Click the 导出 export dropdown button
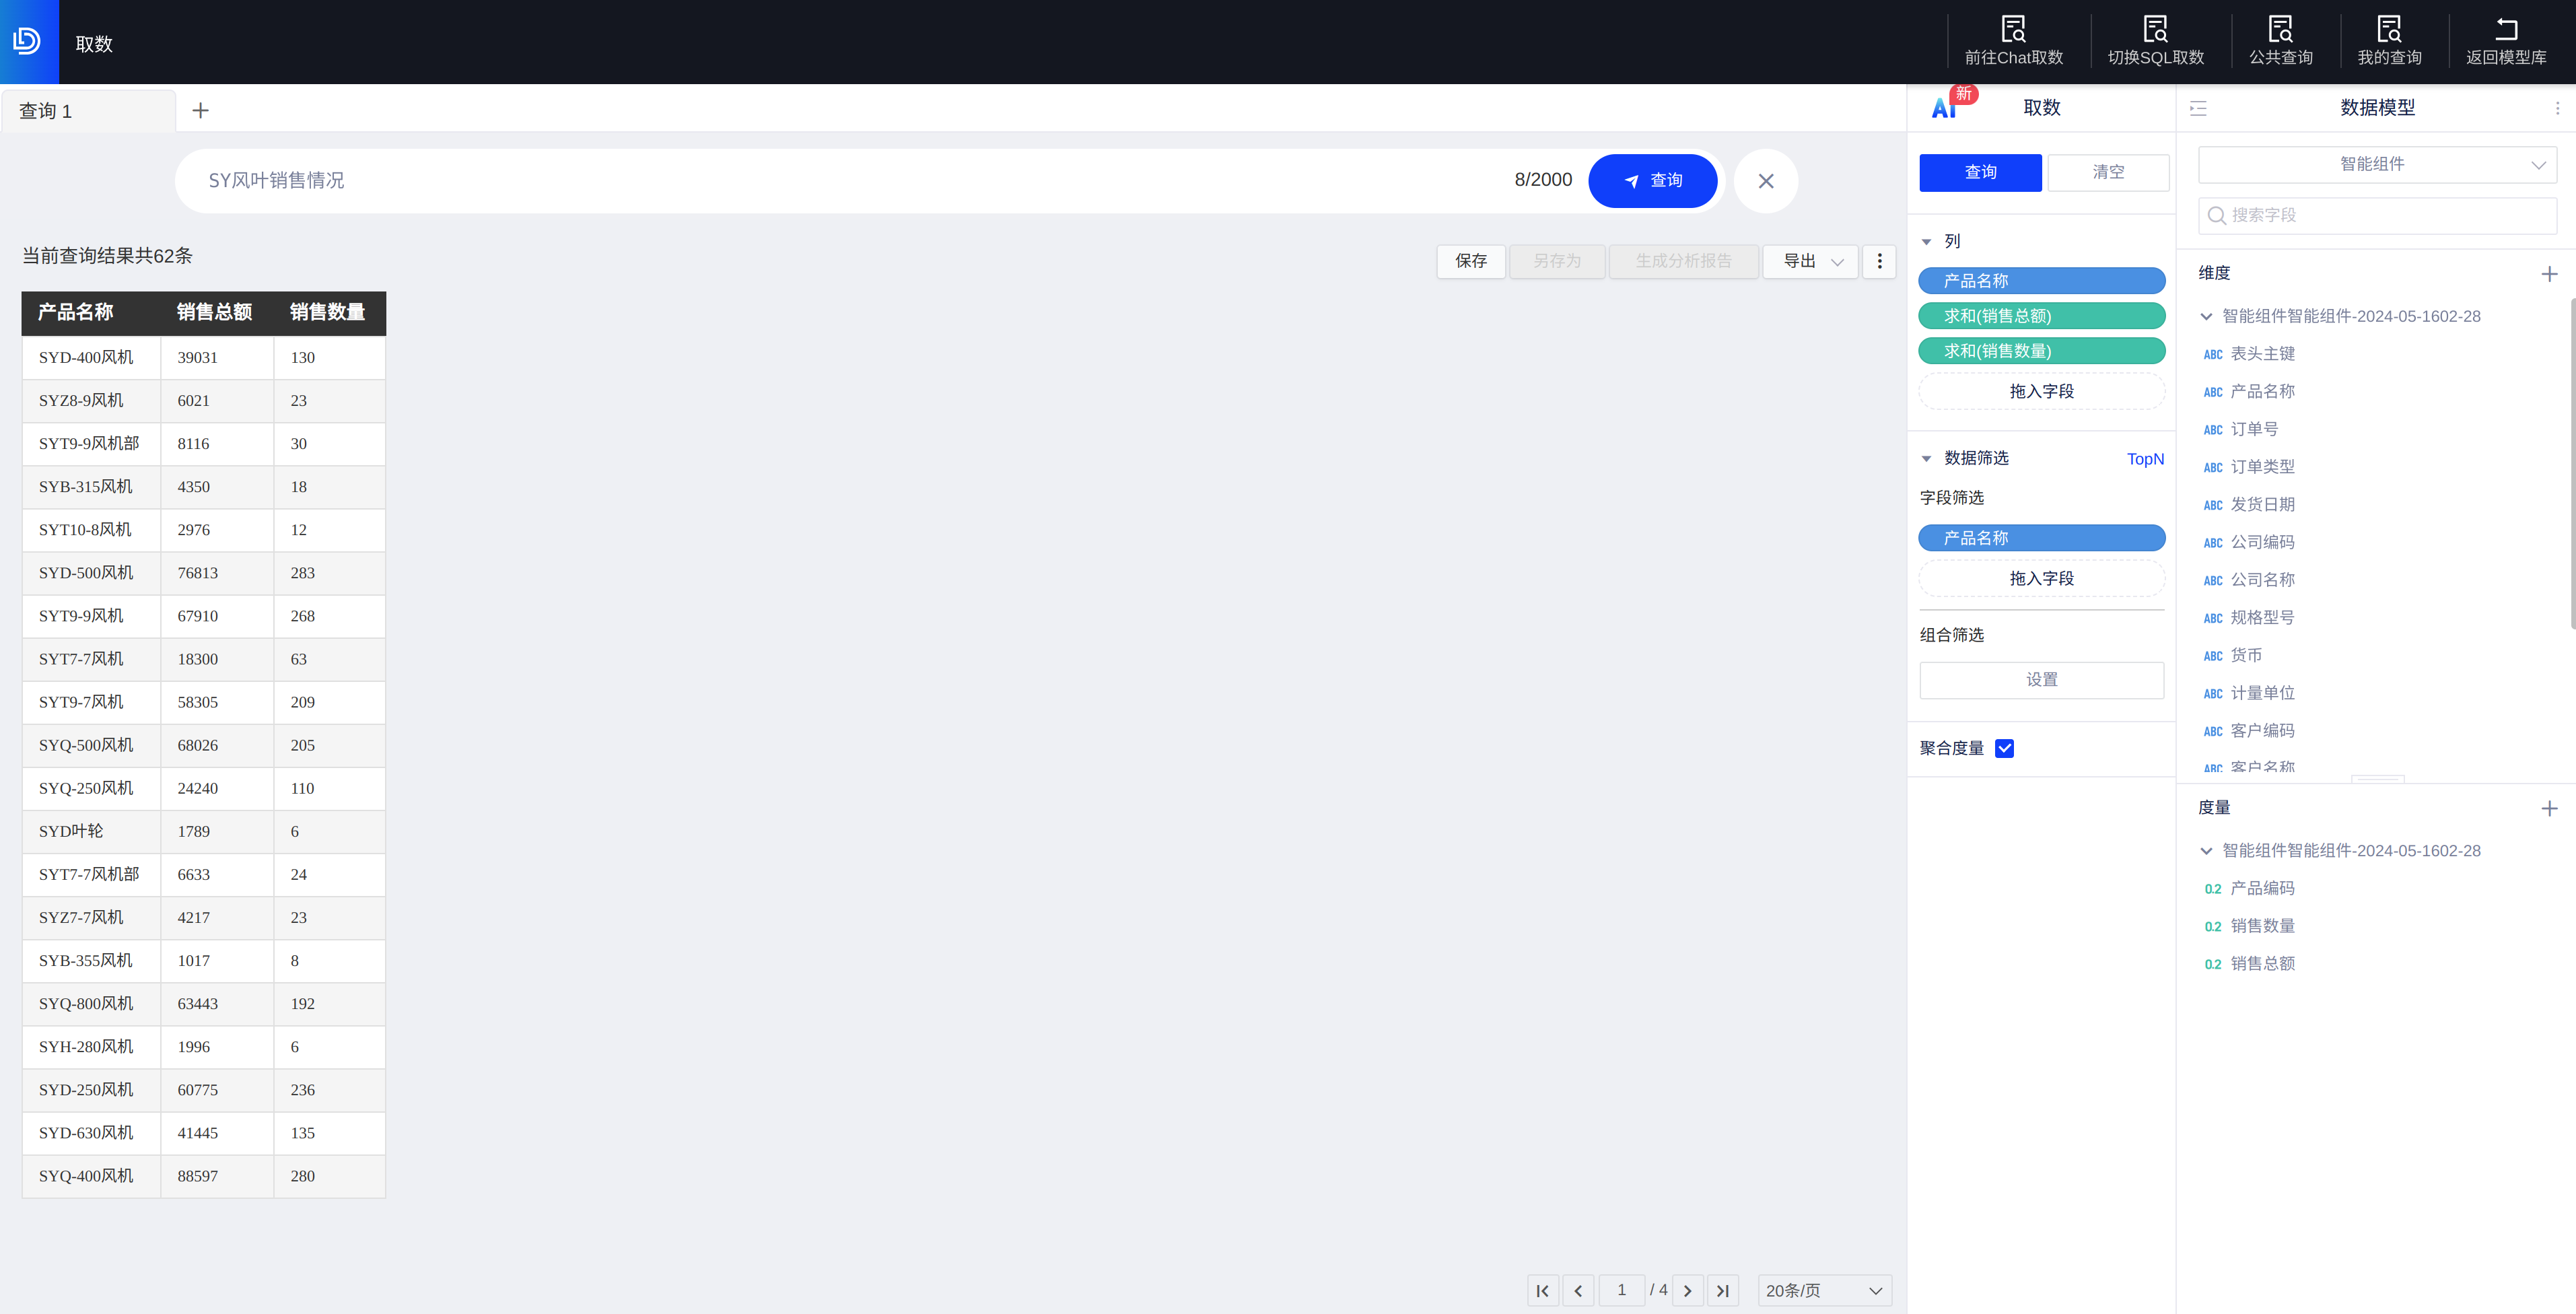 coord(1810,261)
